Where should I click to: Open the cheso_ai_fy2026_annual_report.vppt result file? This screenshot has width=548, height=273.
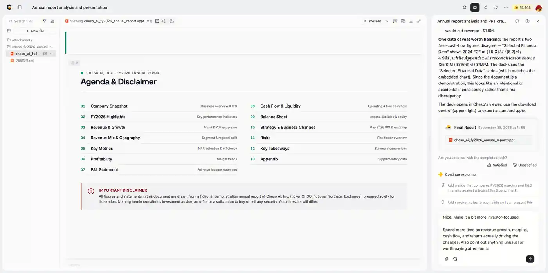(x=489, y=140)
